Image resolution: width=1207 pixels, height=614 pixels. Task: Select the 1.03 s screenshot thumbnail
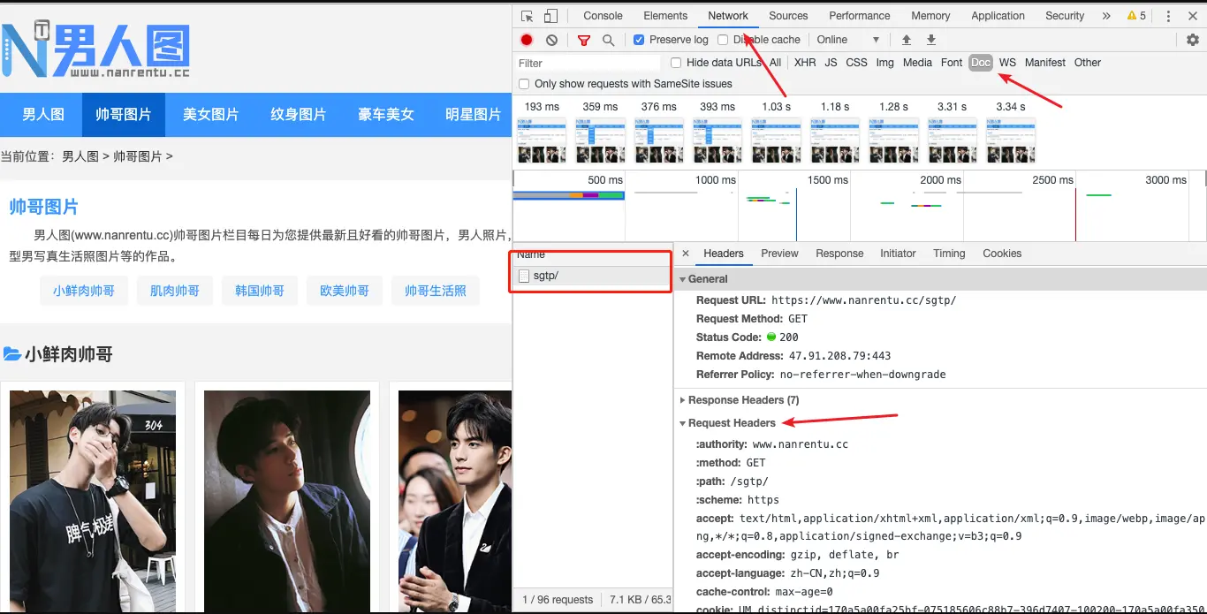(x=776, y=140)
